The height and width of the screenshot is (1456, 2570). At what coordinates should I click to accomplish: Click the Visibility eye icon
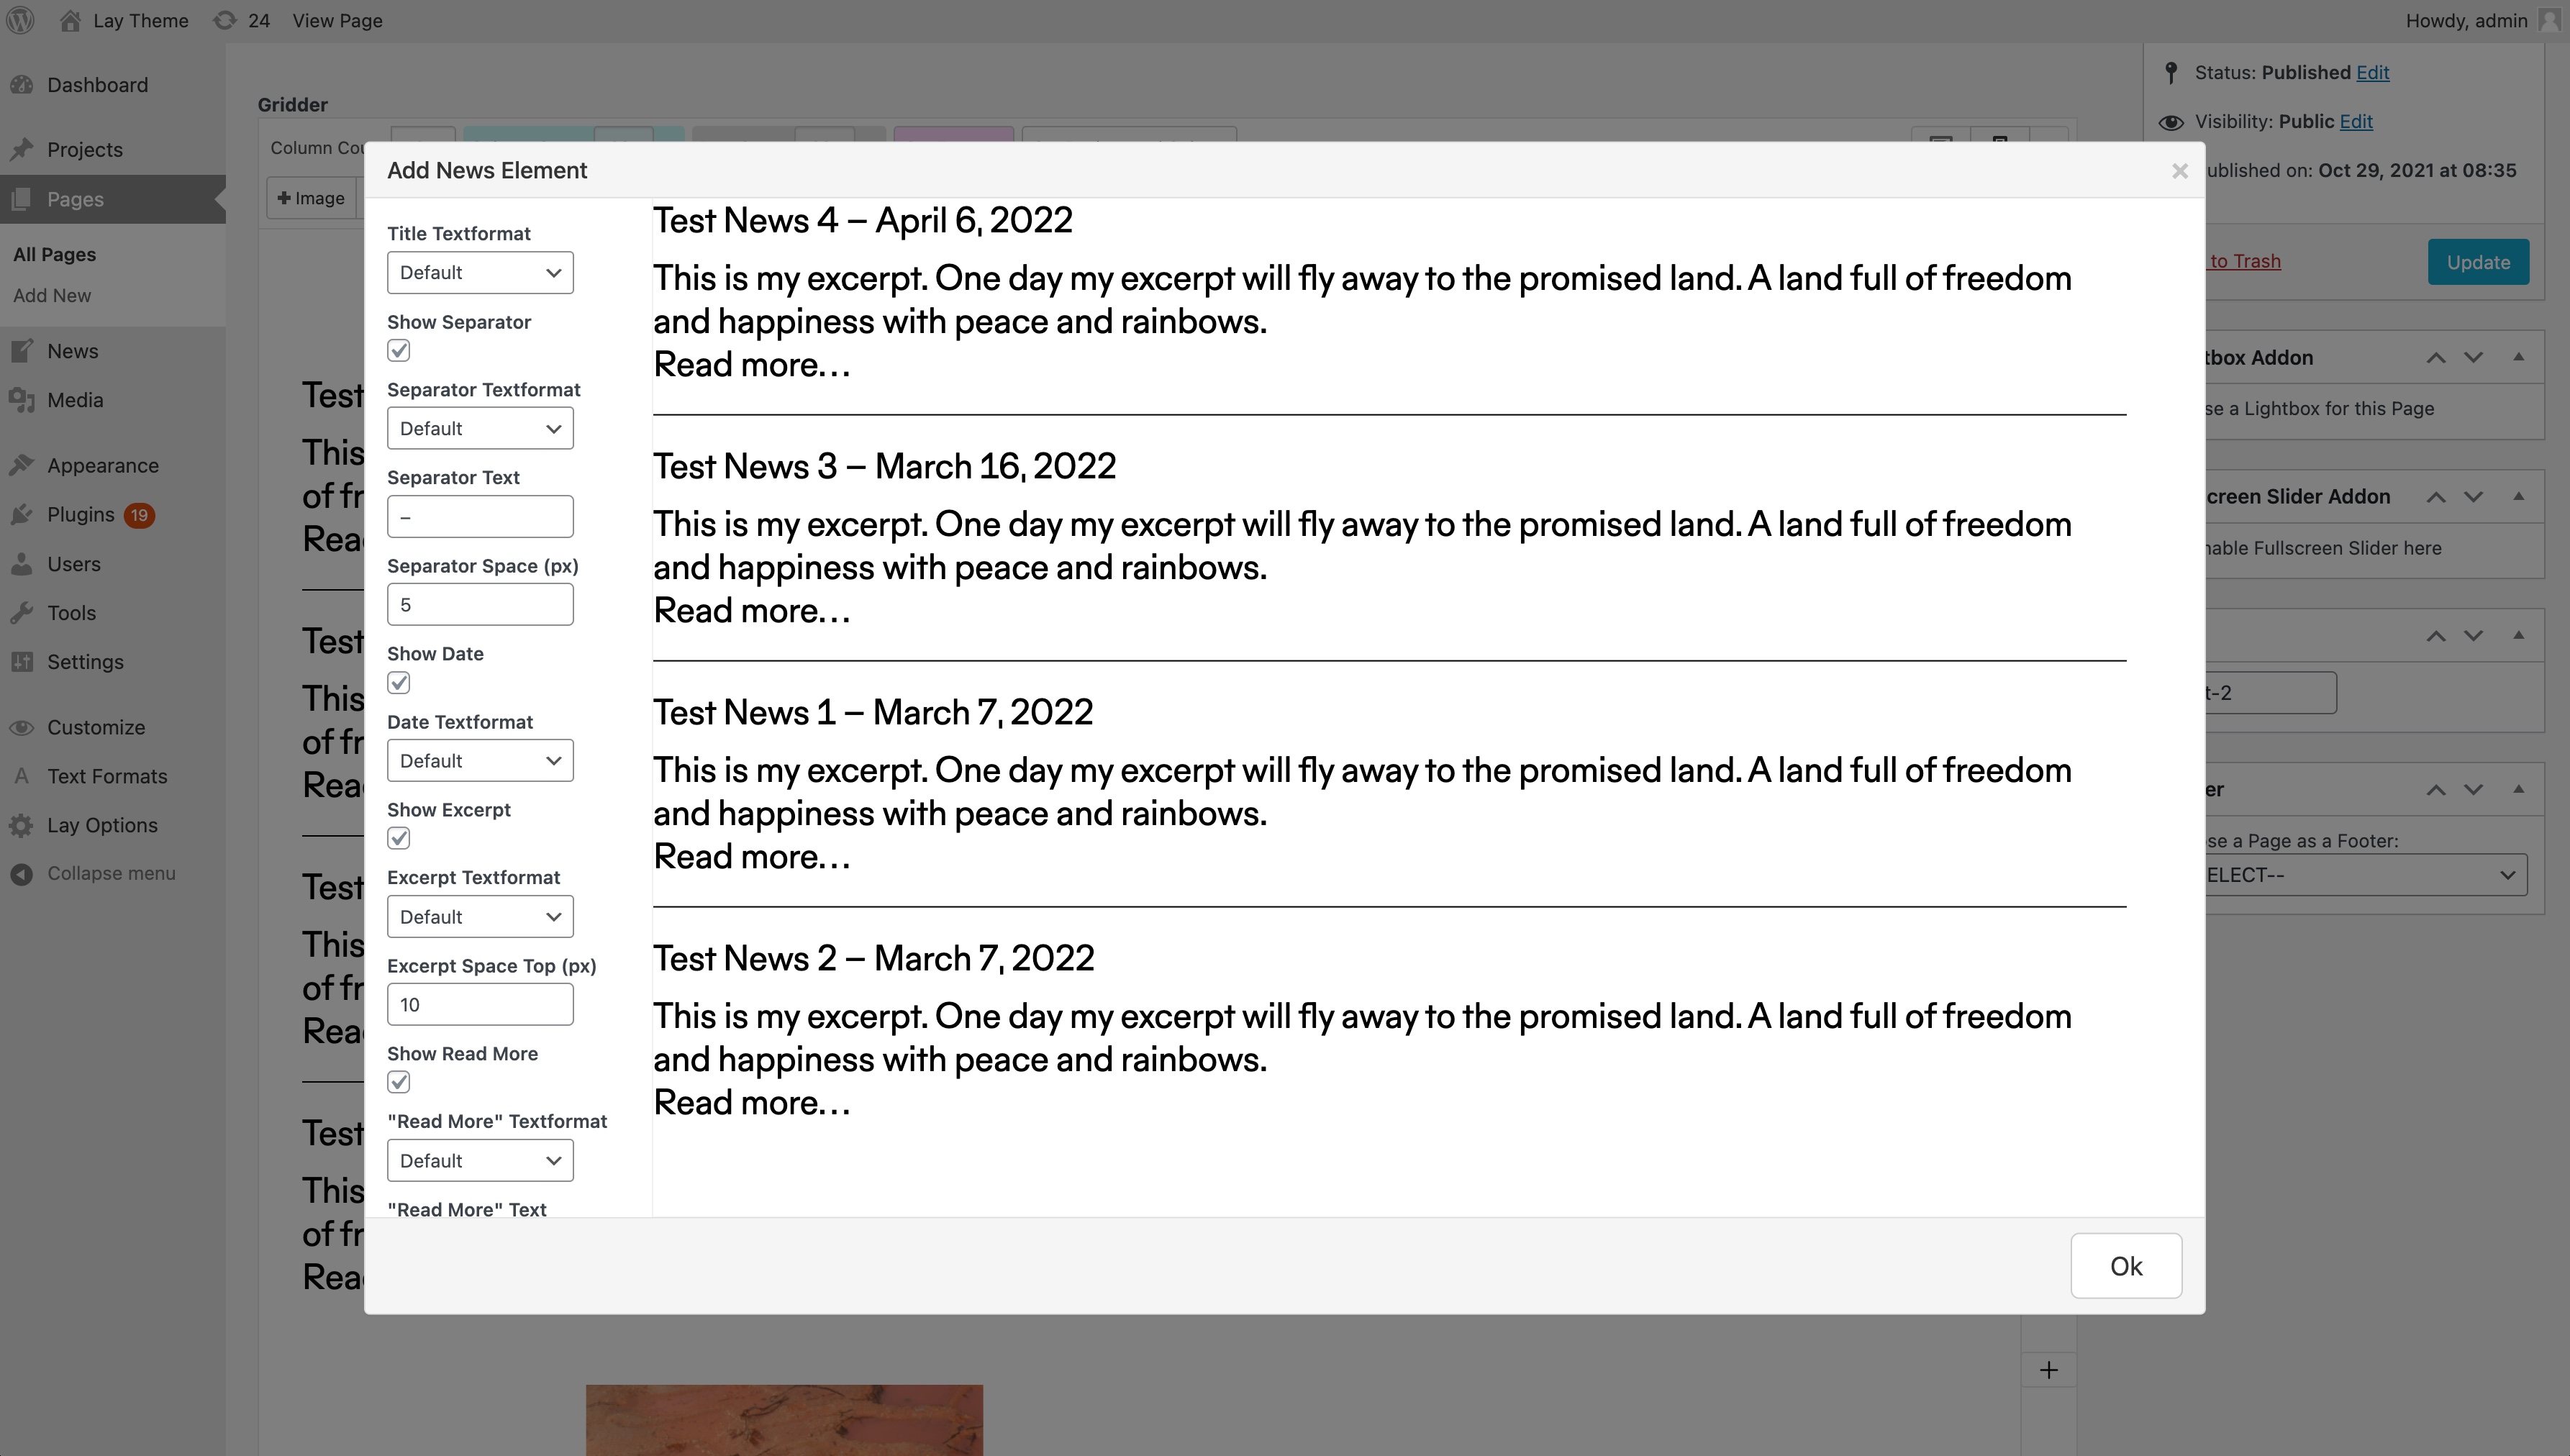pos(2170,122)
